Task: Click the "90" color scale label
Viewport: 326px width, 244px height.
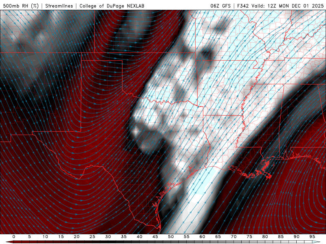Action: tap(296, 237)
